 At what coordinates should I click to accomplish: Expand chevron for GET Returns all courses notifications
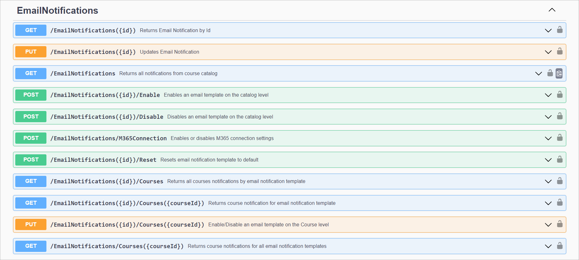[548, 181]
